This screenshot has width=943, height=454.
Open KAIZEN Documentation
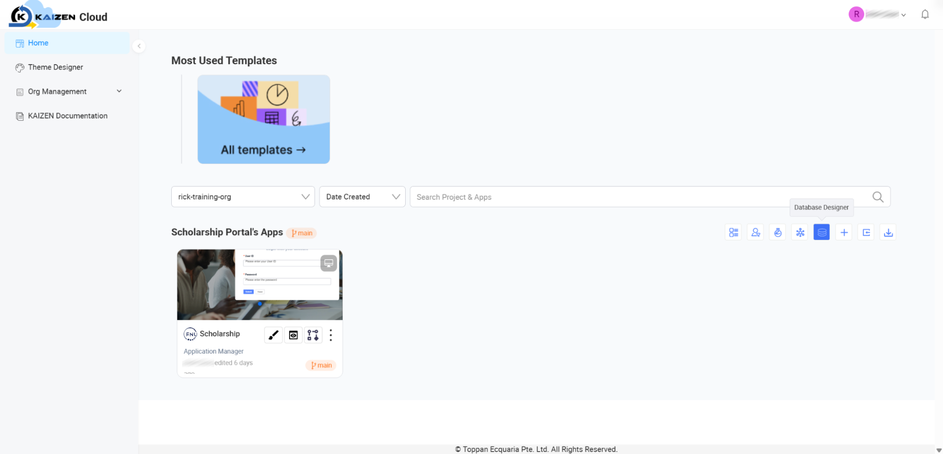pos(67,116)
